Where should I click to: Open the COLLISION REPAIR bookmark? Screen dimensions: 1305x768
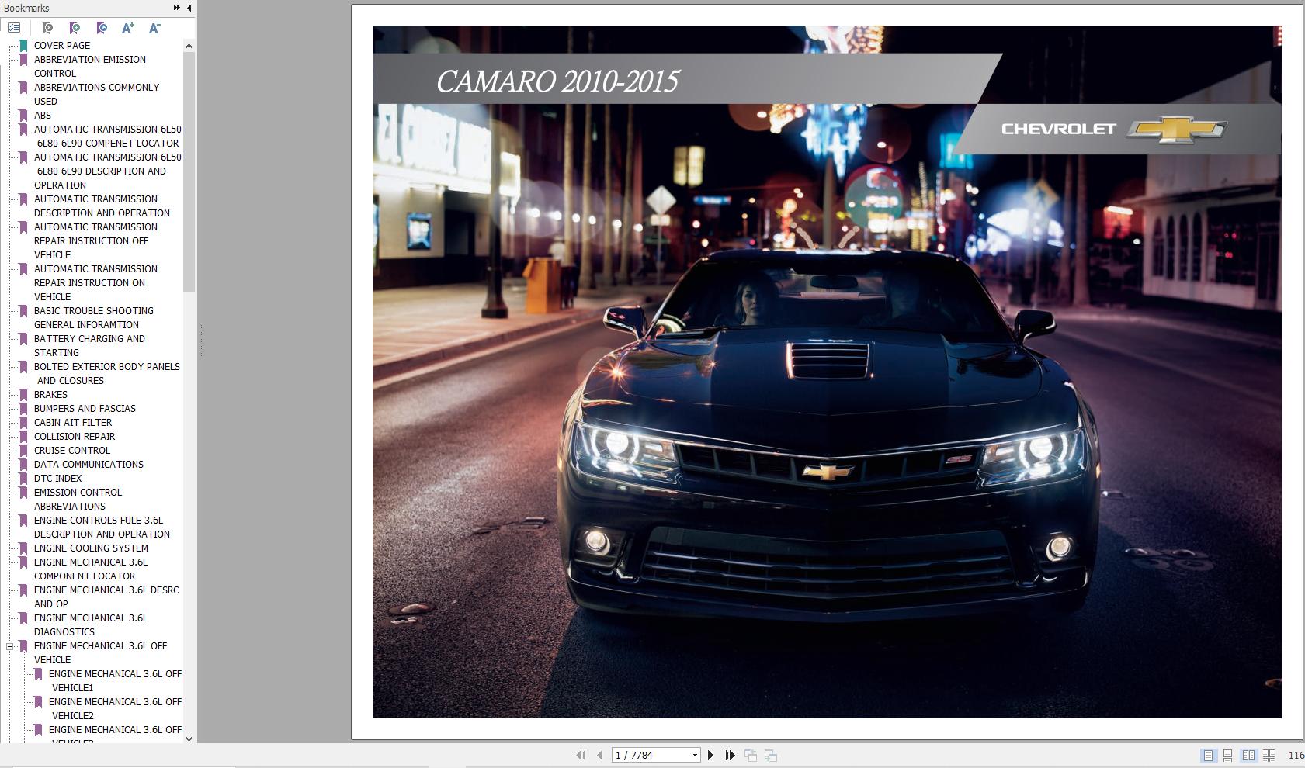click(75, 437)
